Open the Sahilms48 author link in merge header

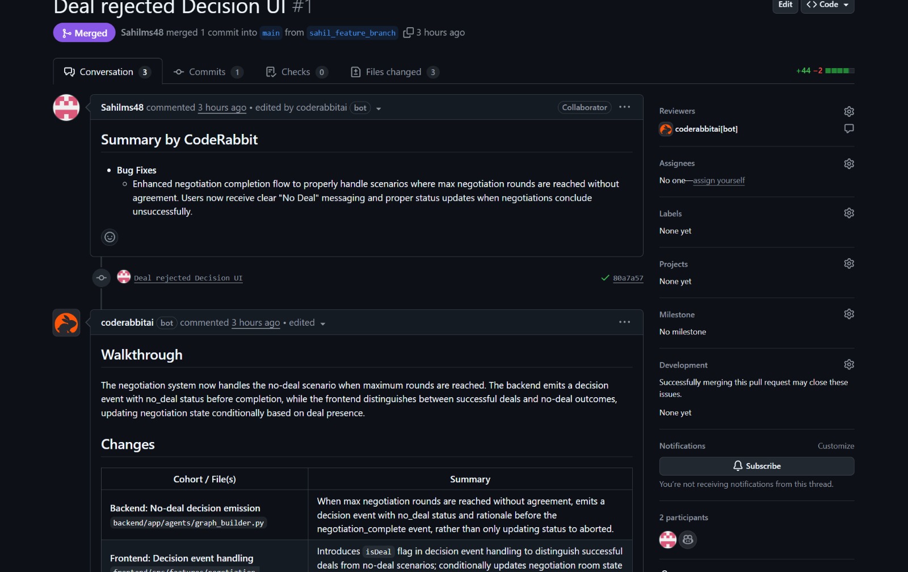point(142,32)
